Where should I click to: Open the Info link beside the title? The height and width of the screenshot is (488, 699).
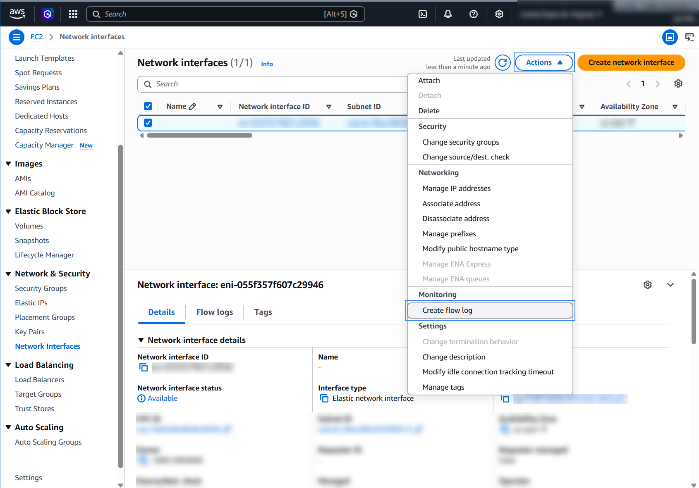(267, 64)
